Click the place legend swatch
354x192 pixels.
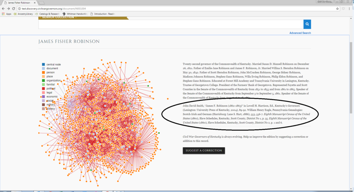coord(43,77)
